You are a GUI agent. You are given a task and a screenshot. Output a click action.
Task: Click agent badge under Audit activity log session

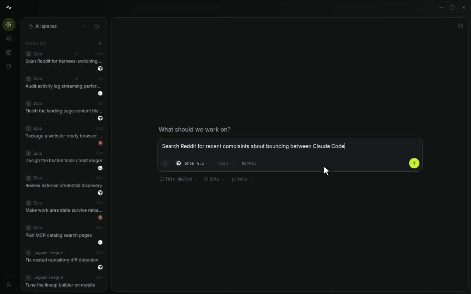pyautogui.click(x=100, y=93)
